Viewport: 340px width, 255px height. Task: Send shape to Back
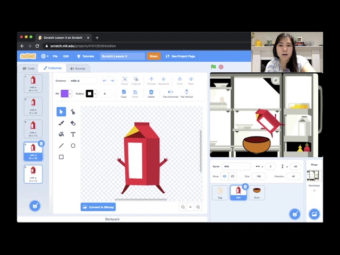tap(191, 80)
